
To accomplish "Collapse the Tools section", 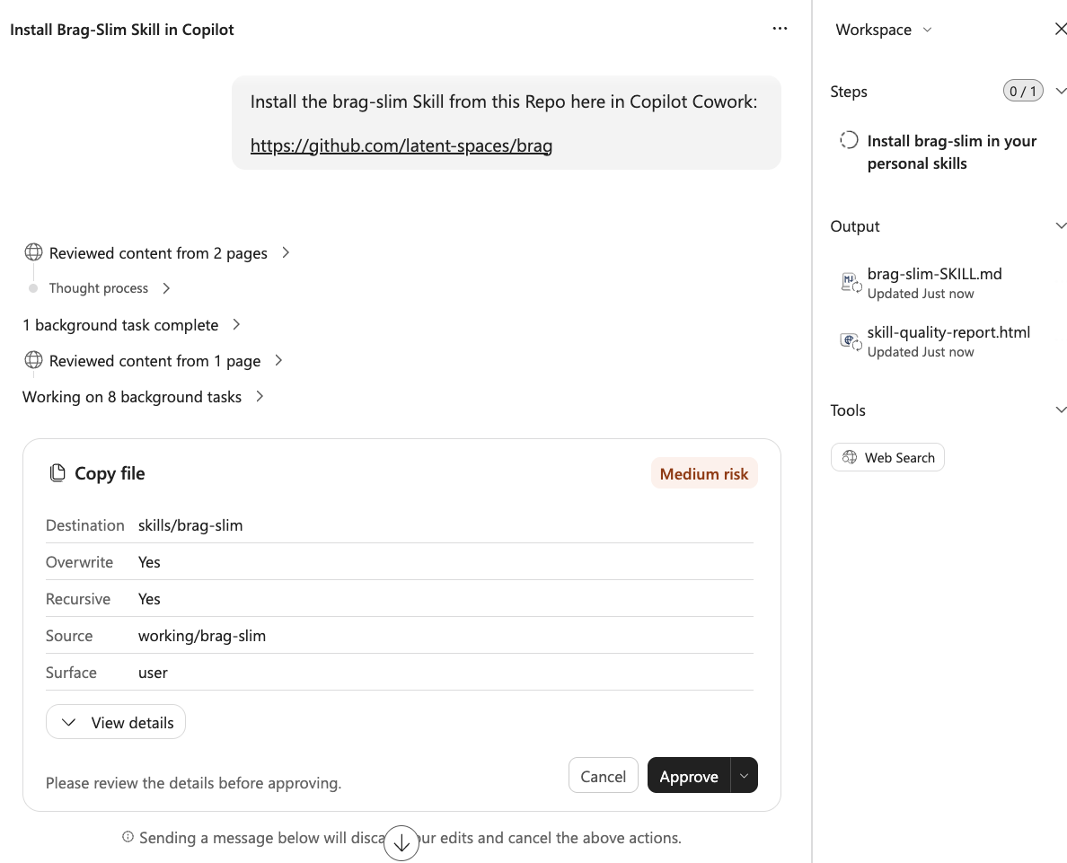I will coord(1060,409).
